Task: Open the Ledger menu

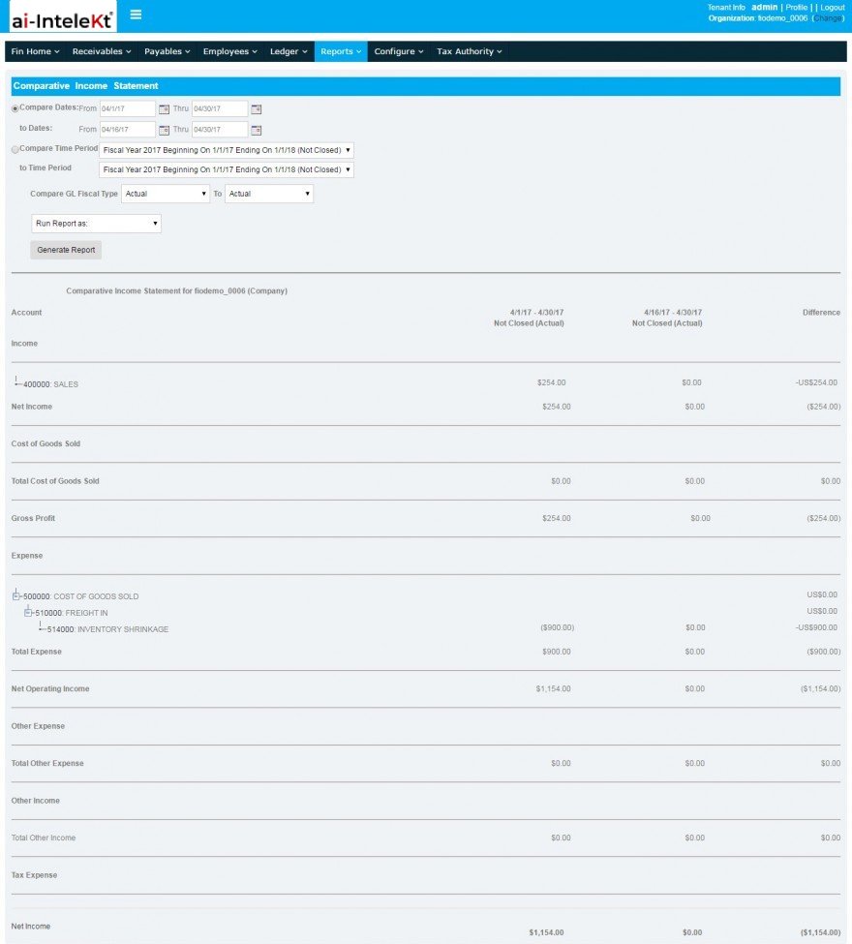Action: click(289, 51)
